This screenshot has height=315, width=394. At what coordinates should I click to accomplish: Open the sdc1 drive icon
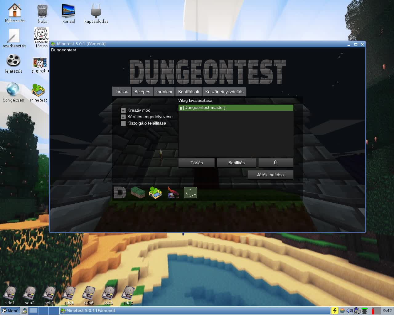coord(108,295)
